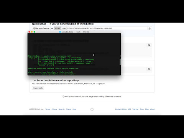Click the 'usage: git [--version]' line in terminal
184x138 pixels.
[x=54, y=58]
